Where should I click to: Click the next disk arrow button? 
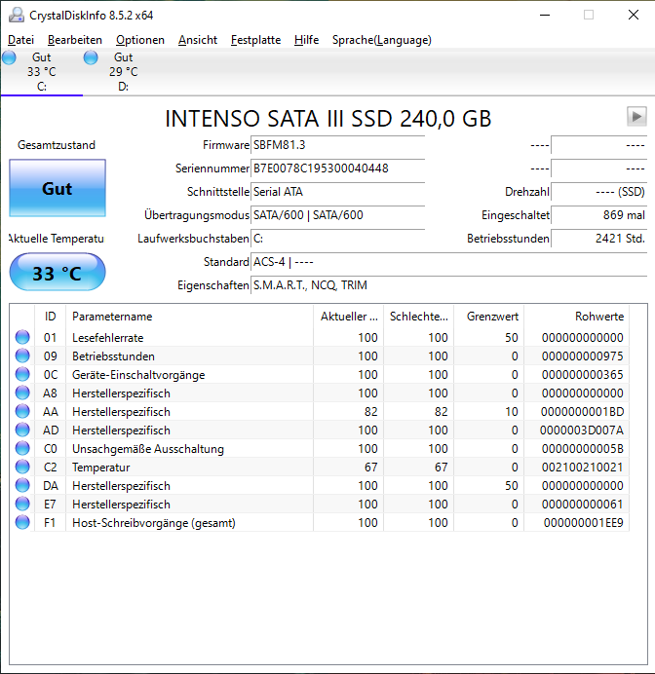pyautogui.click(x=636, y=117)
